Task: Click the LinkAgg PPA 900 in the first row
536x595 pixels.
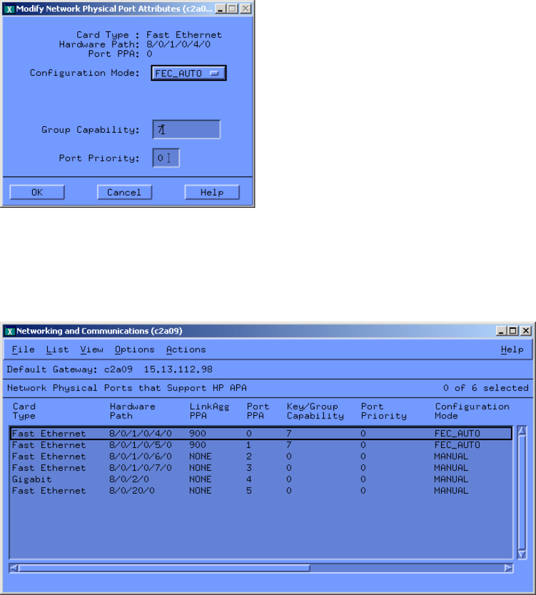Action: click(x=198, y=433)
